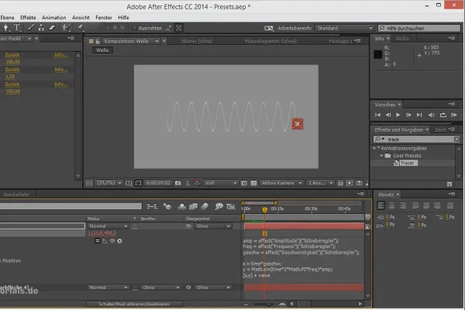Open the graph editor icon in timeline
Image resolution: width=465 pixels, height=310 pixels.
231,206
